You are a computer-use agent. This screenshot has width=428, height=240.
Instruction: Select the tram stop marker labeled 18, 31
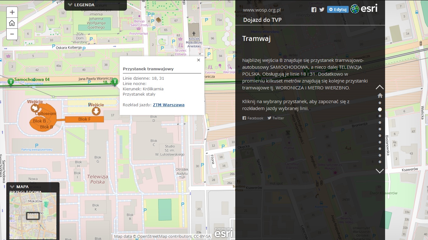[x=115, y=82]
